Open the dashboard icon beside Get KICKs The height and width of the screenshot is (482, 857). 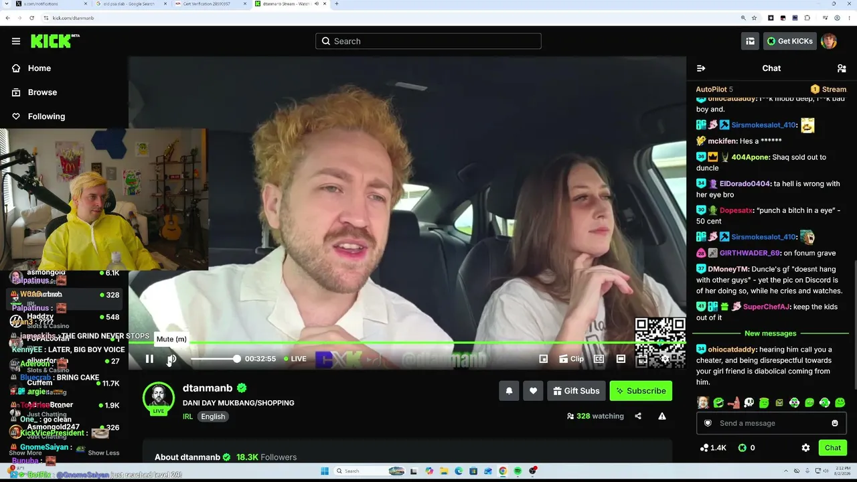(750, 42)
